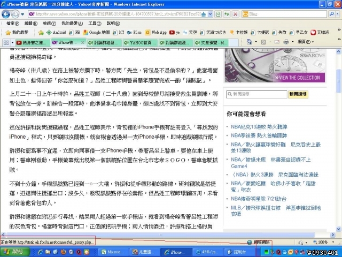Open the 天海つばさ bookmark
Screen dimensions: 342x257
tap(213, 33)
